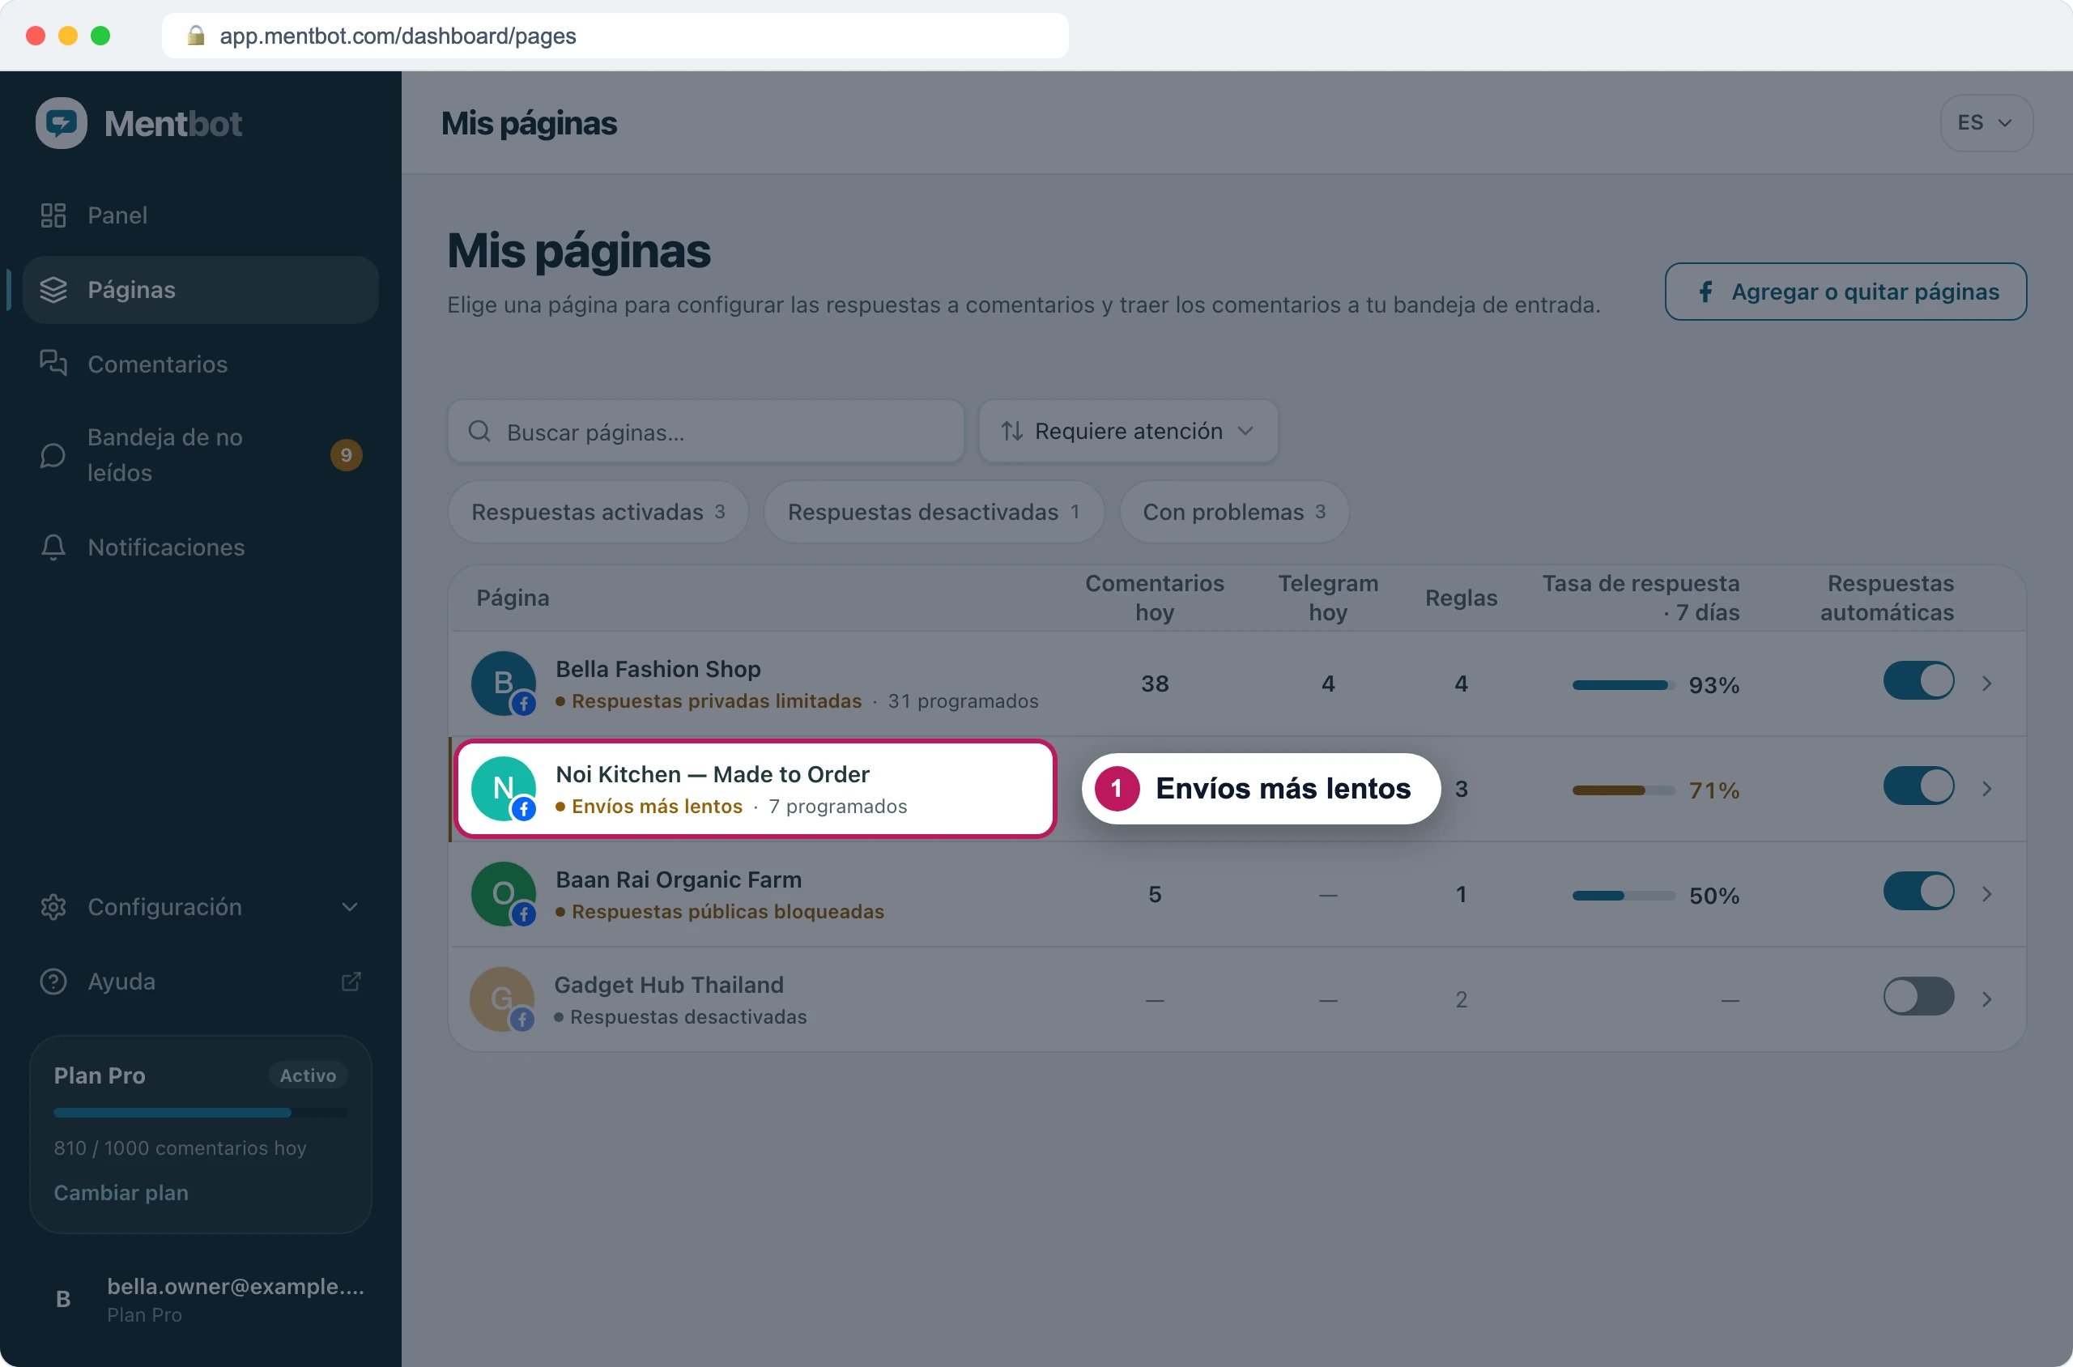Open Panel via its grid icon
The height and width of the screenshot is (1367, 2073).
pyautogui.click(x=53, y=215)
